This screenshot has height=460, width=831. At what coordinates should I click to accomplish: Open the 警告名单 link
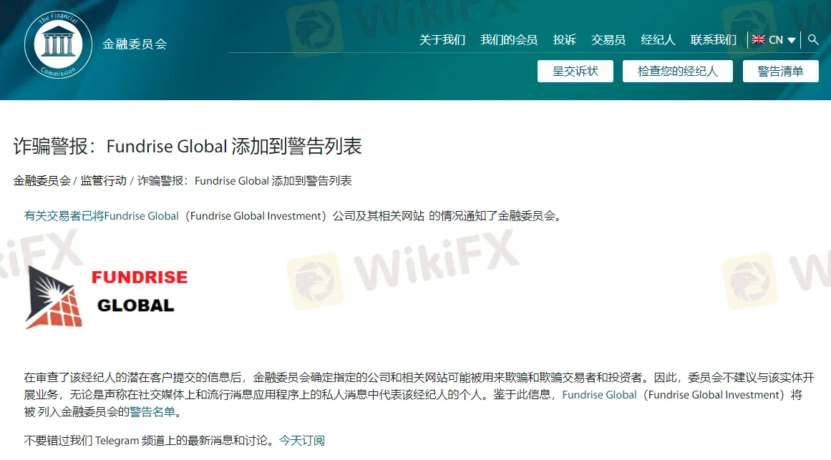click(152, 412)
